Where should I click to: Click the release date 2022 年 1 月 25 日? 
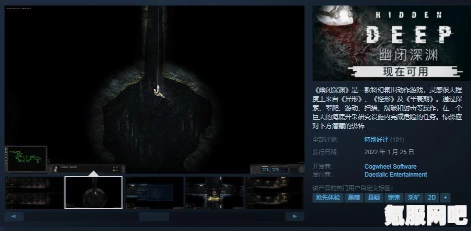click(389, 152)
